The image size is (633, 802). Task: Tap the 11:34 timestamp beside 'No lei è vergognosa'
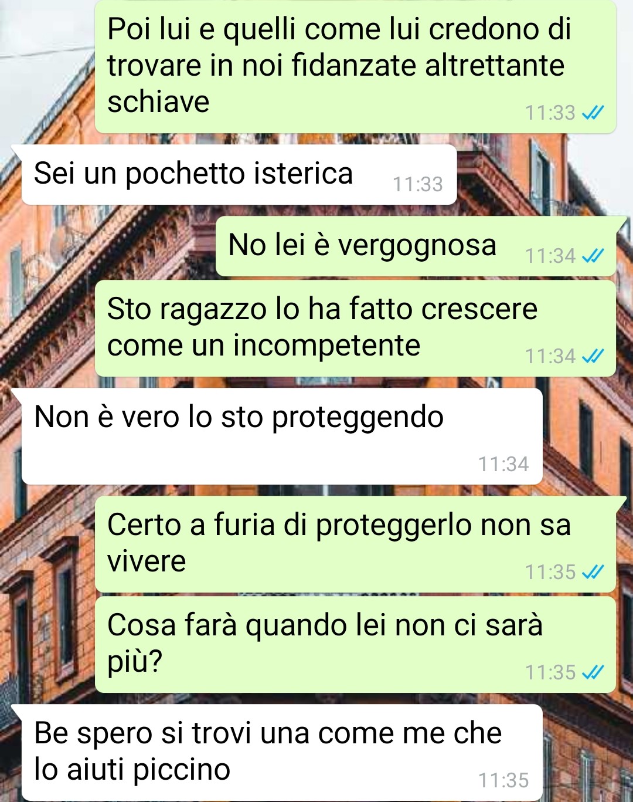point(550,256)
